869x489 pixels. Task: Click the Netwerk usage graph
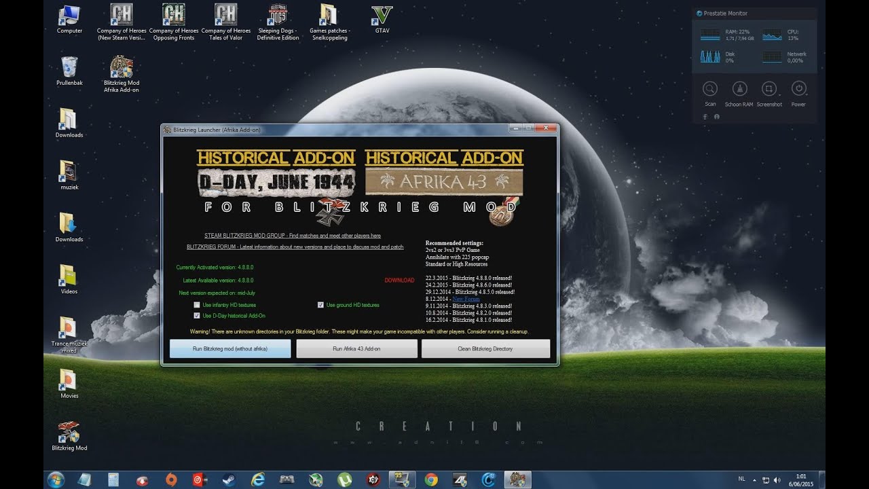(x=772, y=57)
